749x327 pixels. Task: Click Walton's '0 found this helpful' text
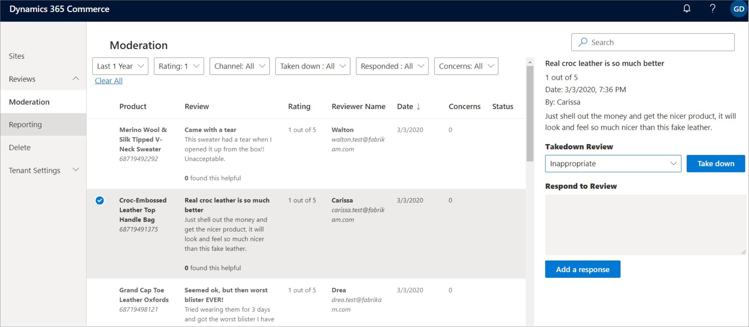tap(213, 178)
